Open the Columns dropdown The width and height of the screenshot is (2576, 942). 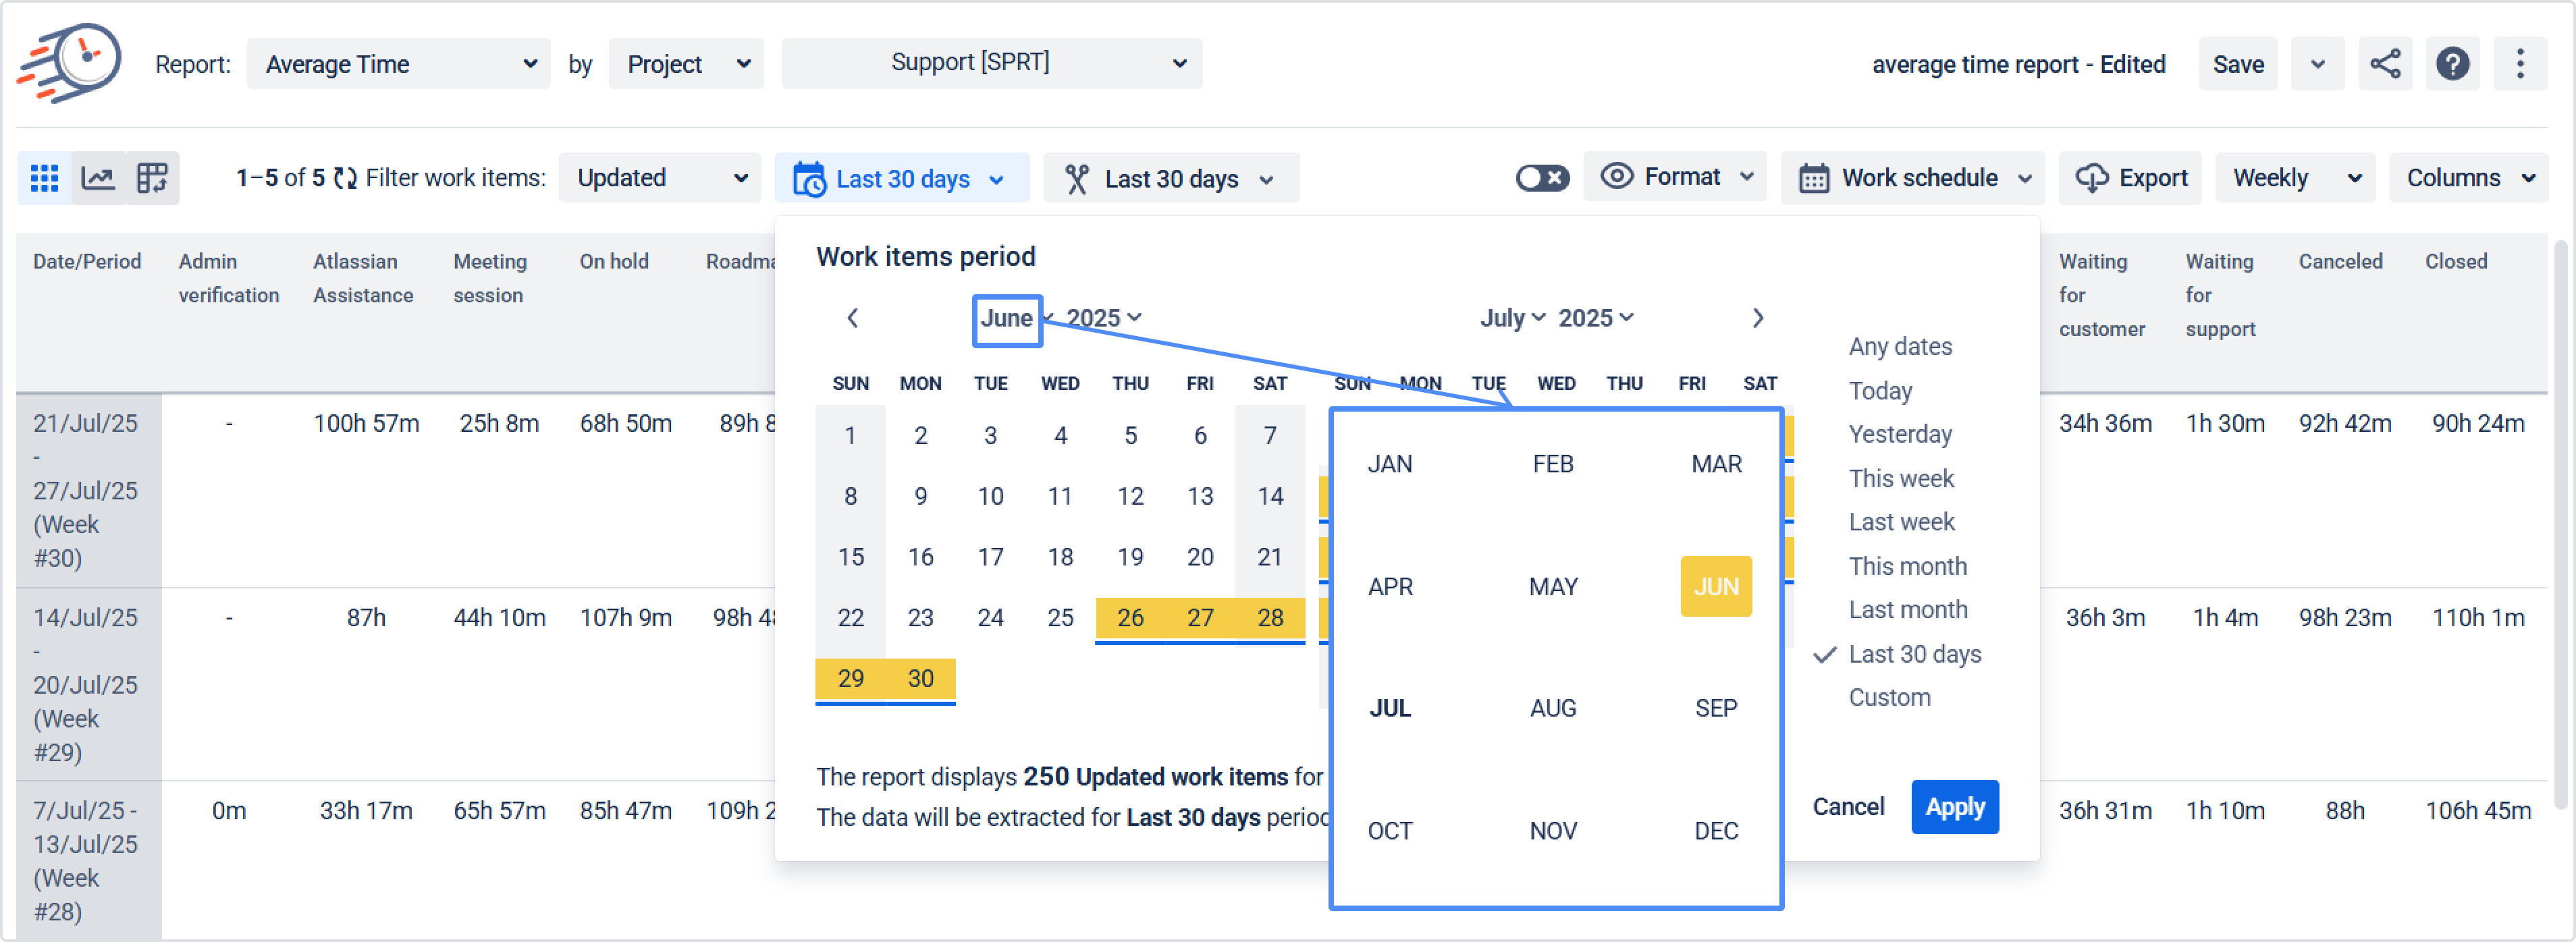point(2468,178)
